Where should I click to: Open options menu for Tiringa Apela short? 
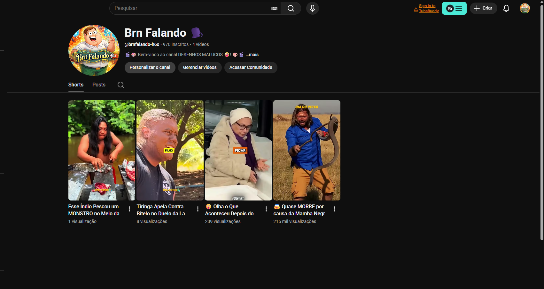tap(198, 209)
